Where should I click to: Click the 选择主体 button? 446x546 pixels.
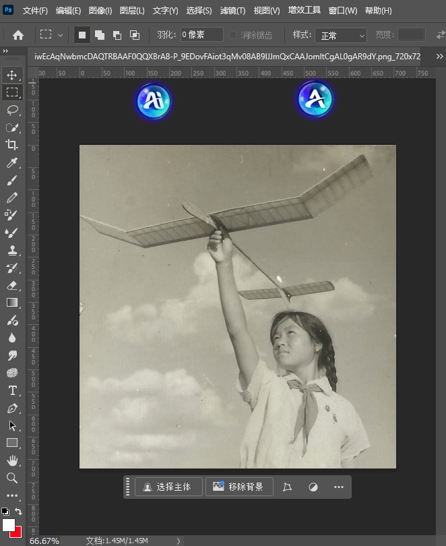tap(168, 487)
